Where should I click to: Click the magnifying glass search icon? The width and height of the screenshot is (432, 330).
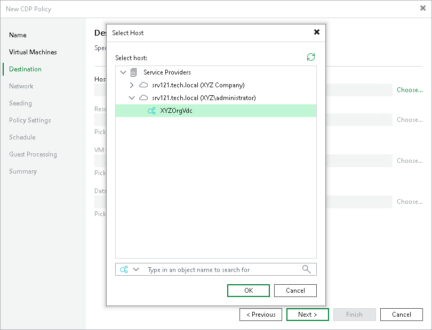coord(307,269)
